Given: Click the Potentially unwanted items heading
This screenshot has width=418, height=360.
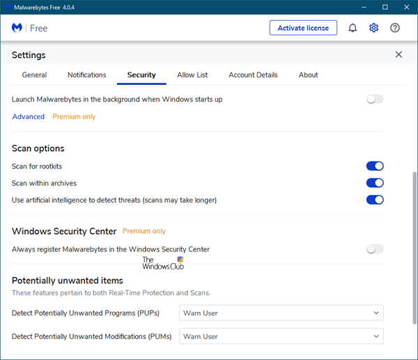Looking at the screenshot, I should point(68,281).
